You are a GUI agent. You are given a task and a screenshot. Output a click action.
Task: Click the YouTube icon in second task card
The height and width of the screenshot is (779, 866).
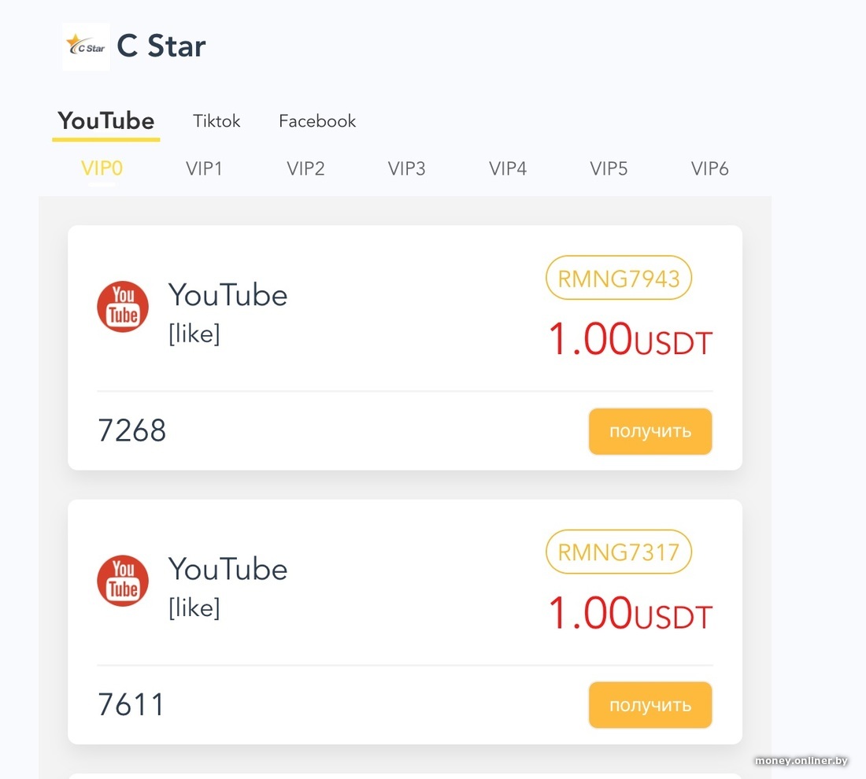pyautogui.click(x=123, y=581)
